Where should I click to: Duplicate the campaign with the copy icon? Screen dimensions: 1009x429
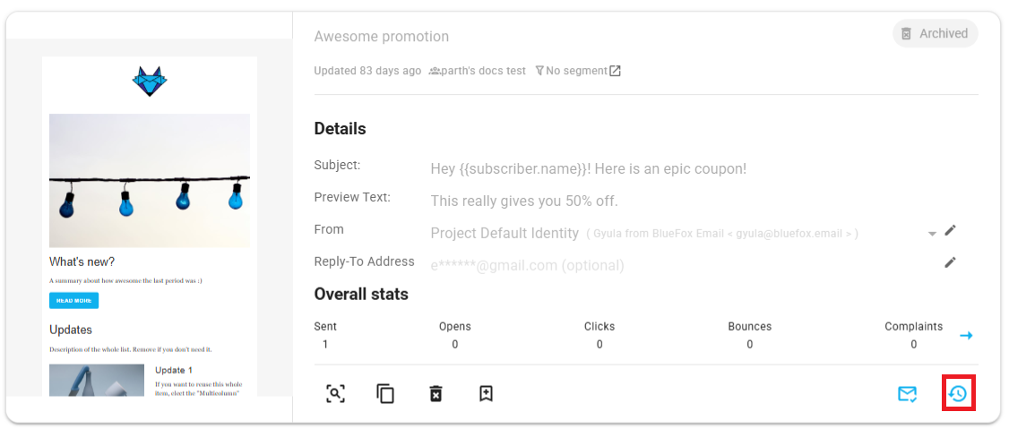click(385, 393)
